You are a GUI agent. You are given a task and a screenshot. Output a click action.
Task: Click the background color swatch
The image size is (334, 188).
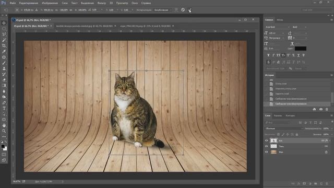[x=5, y=149]
